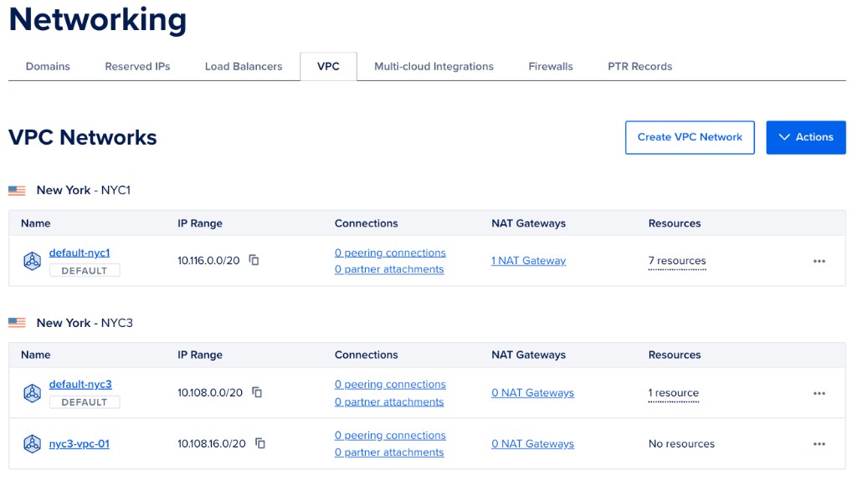Click the default-nyc3 VPC network icon
Image resolution: width=857 pixels, height=480 pixels.
tap(33, 393)
